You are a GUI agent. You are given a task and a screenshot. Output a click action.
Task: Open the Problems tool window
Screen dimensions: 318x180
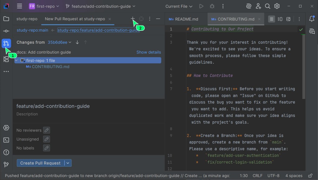click(x=6, y=152)
